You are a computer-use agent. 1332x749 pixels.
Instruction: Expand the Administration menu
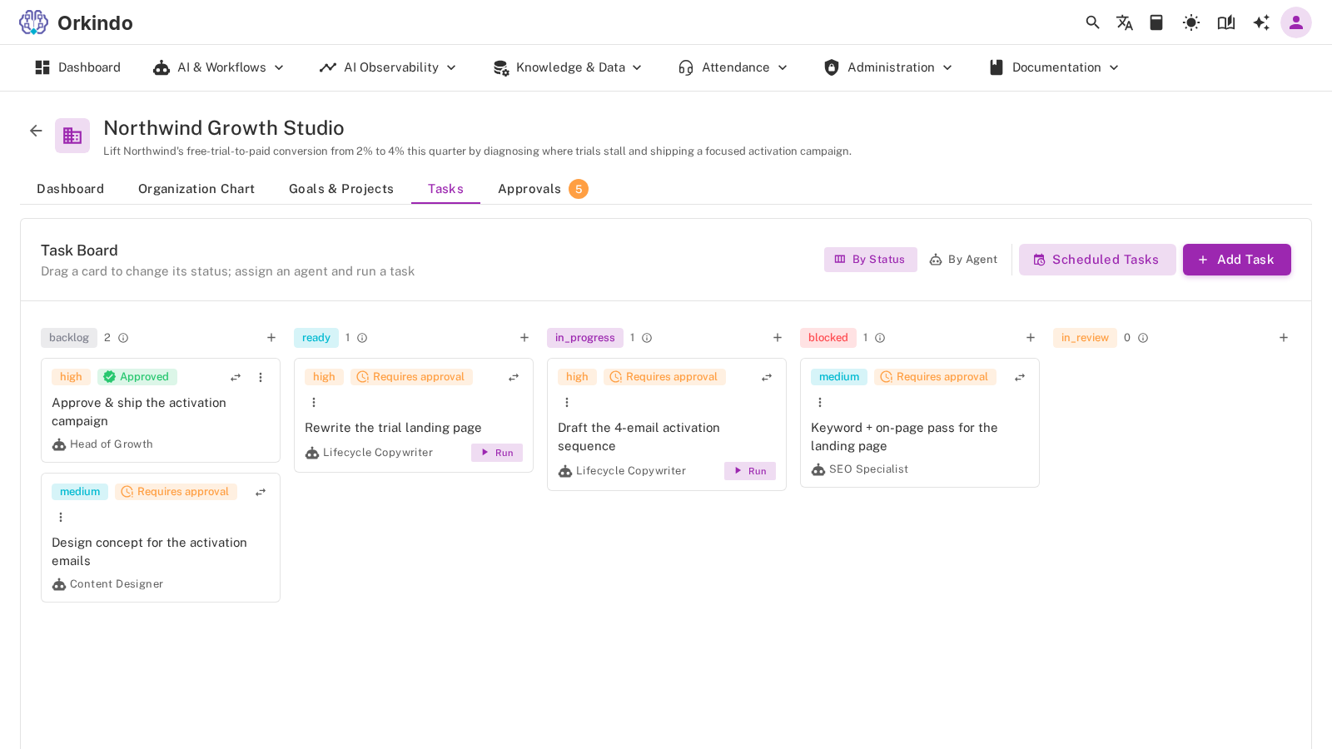(887, 67)
